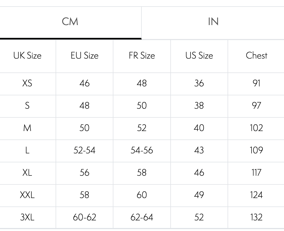Viewport: 284px width, 231px height.
Task: Select the M size row label
Action: 27,128
